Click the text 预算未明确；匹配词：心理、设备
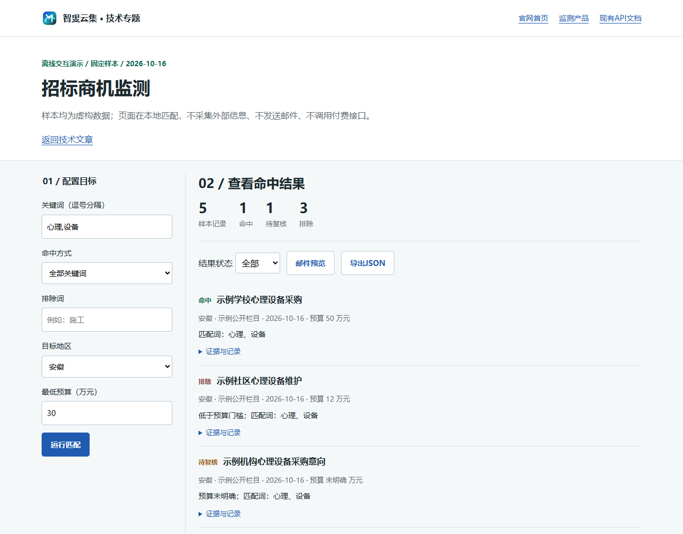 tap(255, 496)
